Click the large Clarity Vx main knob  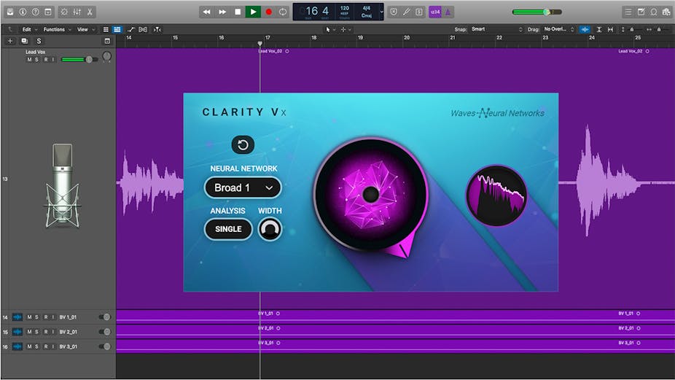coord(370,194)
